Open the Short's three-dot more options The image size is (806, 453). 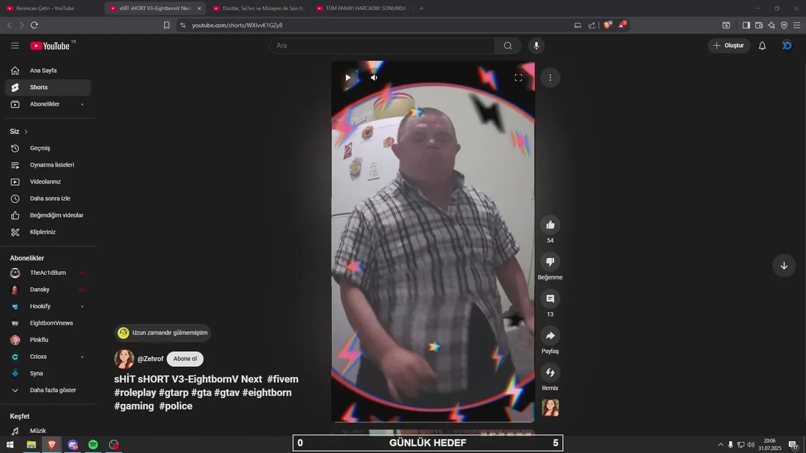coord(550,77)
